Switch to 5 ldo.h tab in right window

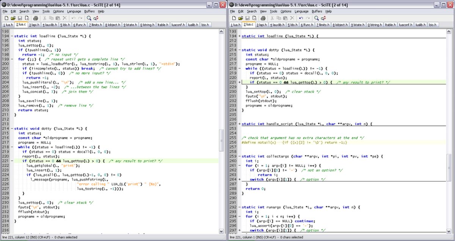coord(292,25)
